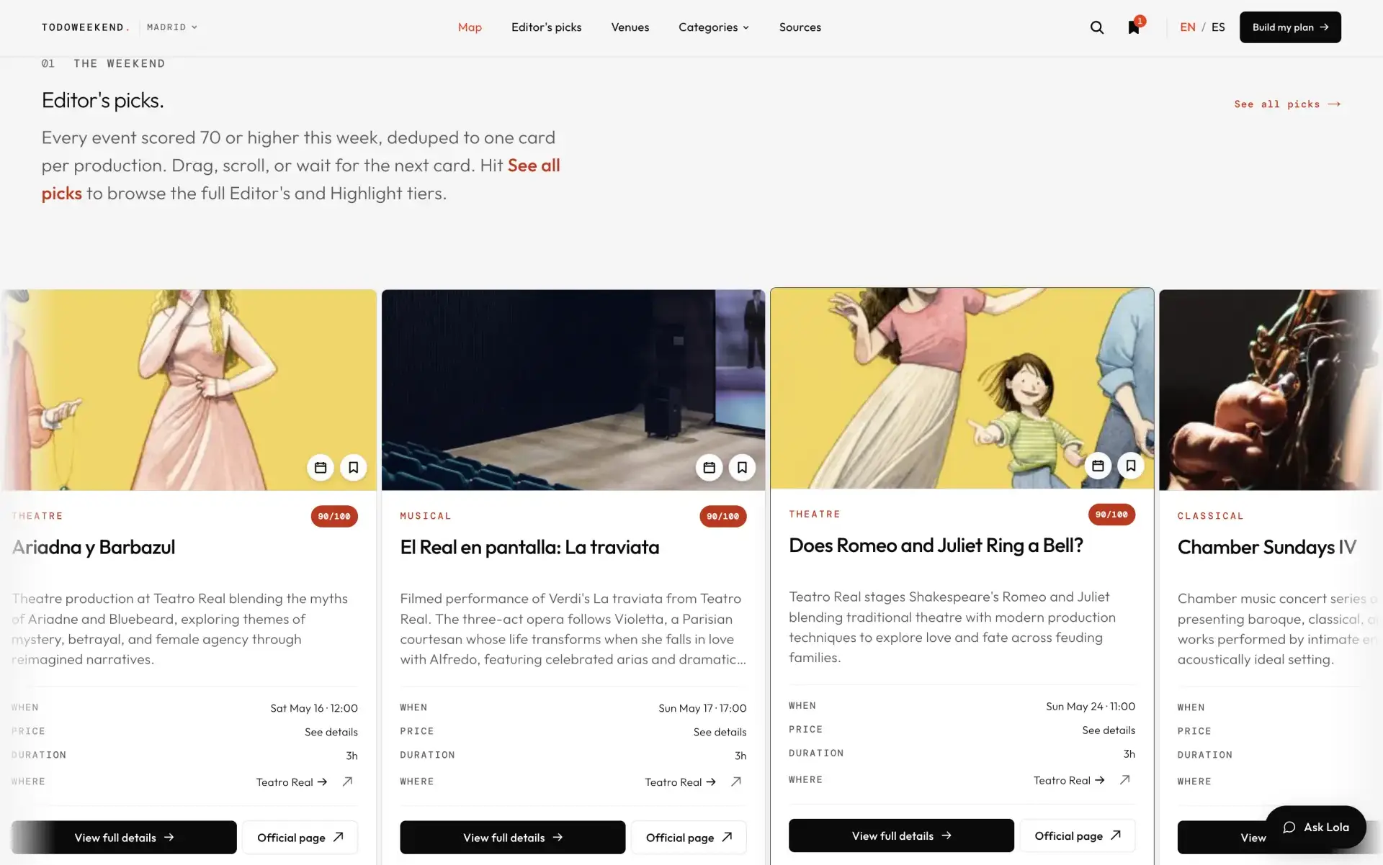Expand the Categories menu
The width and height of the screenshot is (1383, 865).
[x=714, y=27]
